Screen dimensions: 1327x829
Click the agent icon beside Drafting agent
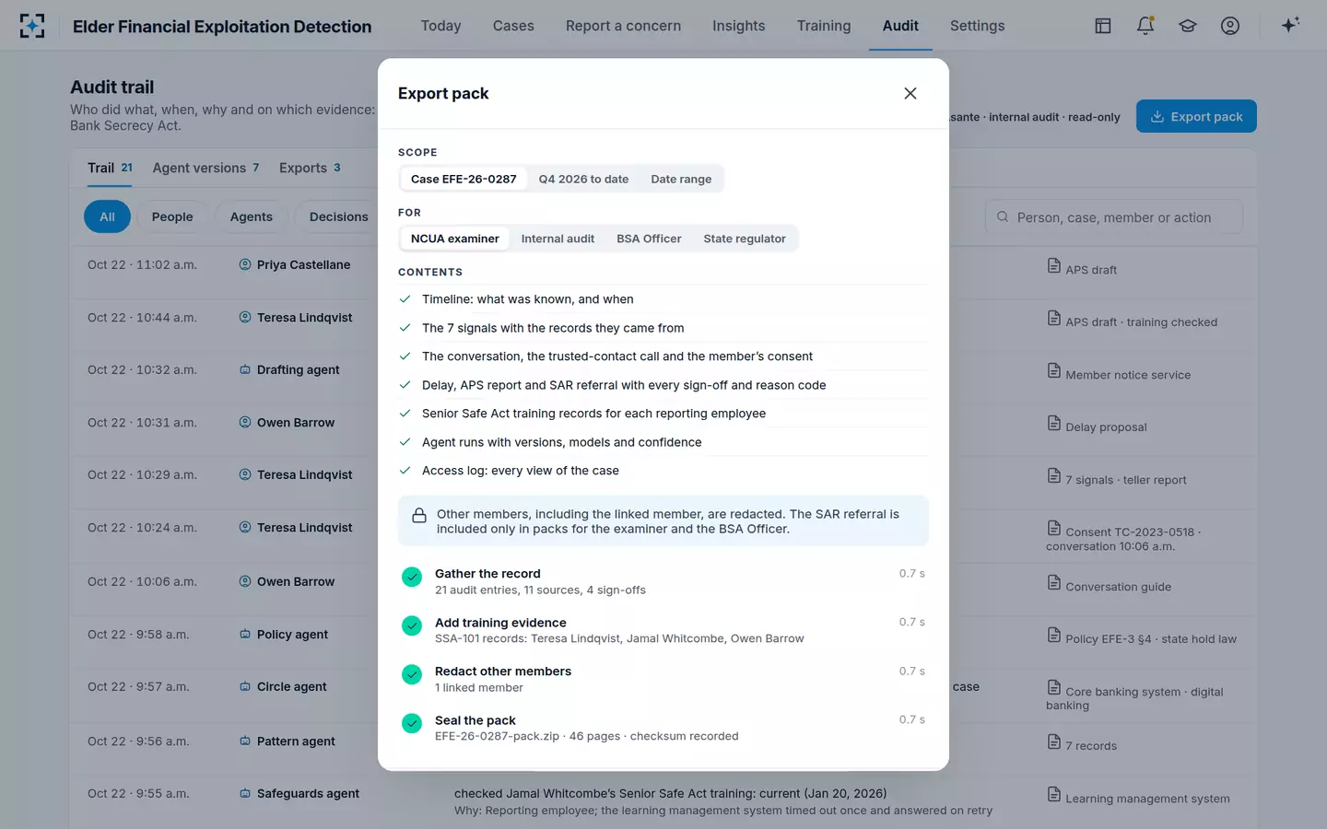(245, 369)
